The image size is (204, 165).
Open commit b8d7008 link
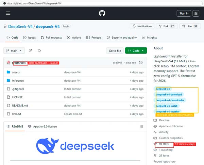pyautogui.click(x=117, y=63)
